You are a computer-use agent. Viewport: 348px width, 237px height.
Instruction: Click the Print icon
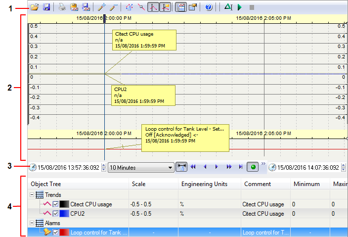[x=62, y=7]
